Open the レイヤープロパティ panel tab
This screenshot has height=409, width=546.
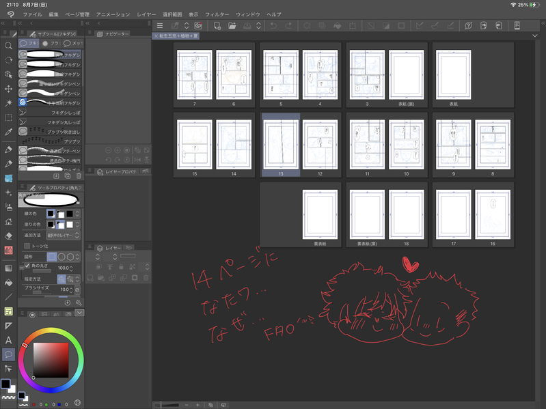[x=118, y=172]
